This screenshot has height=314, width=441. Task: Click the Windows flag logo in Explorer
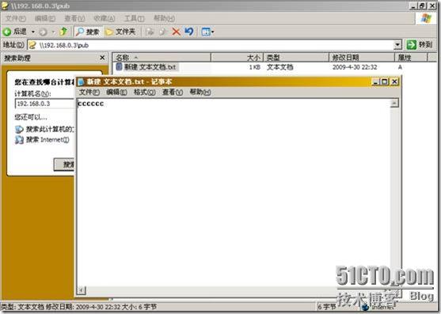(x=426, y=18)
